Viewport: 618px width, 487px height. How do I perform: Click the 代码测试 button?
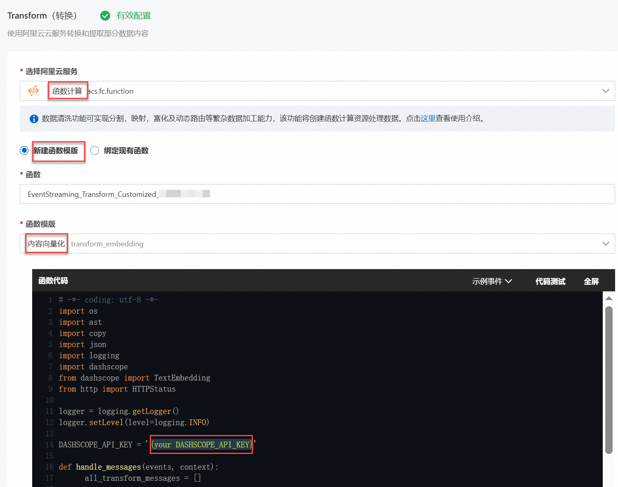tap(550, 281)
